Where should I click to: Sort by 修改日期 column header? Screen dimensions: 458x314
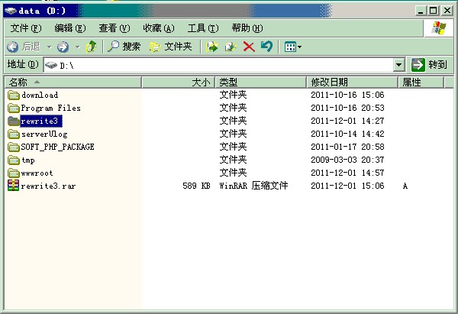tap(330, 82)
